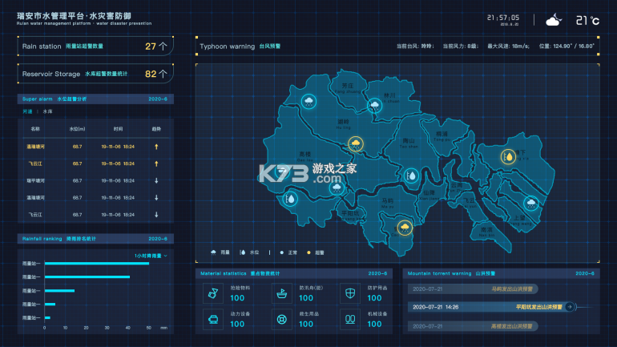Click the rain marker beside Linchuan
The width and height of the screenshot is (617, 347).
click(x=374, y=105)
